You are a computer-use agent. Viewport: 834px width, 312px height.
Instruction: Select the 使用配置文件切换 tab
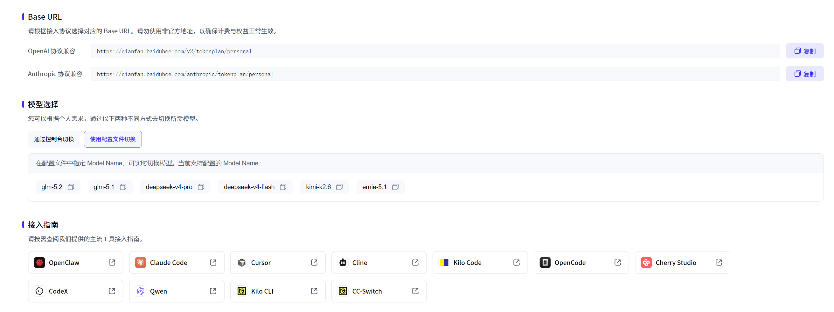point(113,139)
